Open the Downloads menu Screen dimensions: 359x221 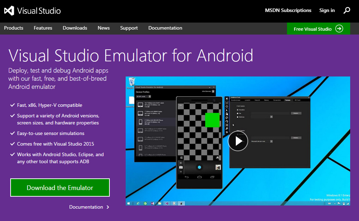pyautogui.click(x=75, y=28)
